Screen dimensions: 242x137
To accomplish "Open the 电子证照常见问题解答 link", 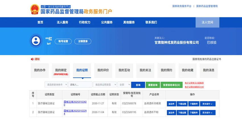I will tap(194, 83).
